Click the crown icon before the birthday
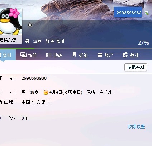 pos(46,92)
